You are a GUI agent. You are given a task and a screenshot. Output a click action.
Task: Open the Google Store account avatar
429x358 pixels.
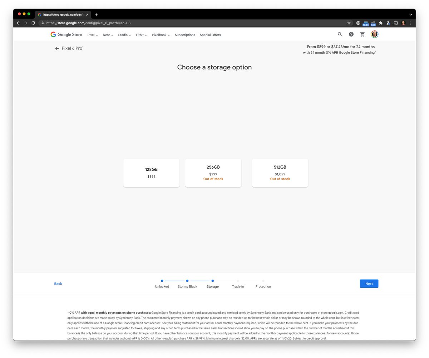tap(374, 34)
